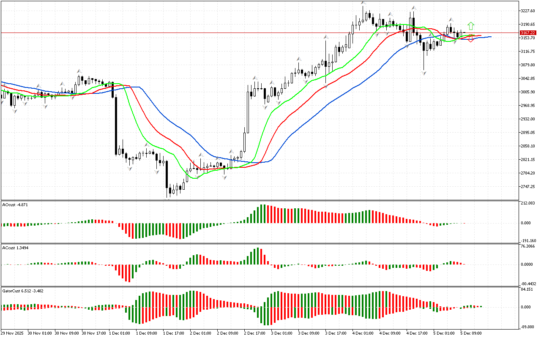Click the 2895.05 price scale label
The image size is (541, 338).
click(x=528, y=133)
